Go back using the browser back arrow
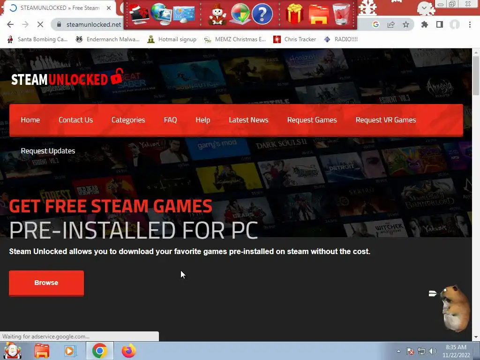This screenshot has height=360, width=480. (10, 24)
